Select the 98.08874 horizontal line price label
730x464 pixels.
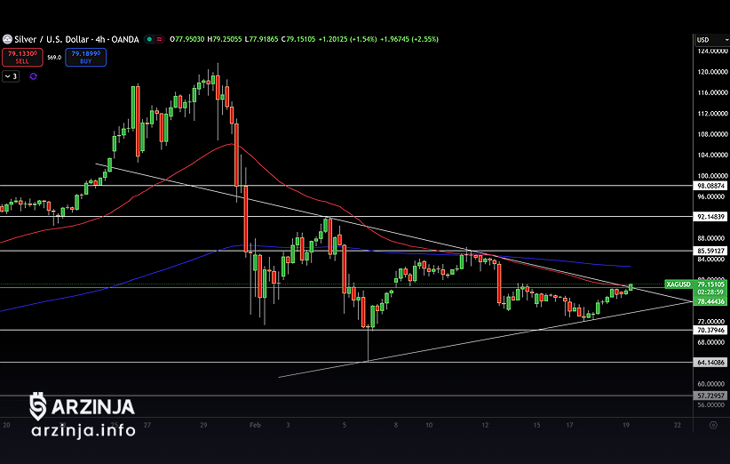tap(710, 186)
